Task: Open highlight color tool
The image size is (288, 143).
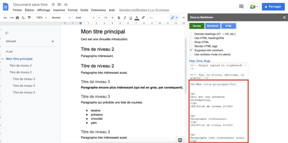Action: [143, 18]
